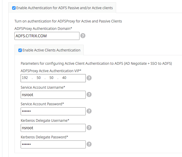Open help for ADFSProxy Authentication Domain
Viewport: 182px width, 157px height.
[83, 36]
